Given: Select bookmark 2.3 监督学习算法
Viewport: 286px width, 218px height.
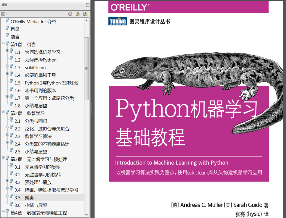Looking at the screenshot, I should pos(33,137).
